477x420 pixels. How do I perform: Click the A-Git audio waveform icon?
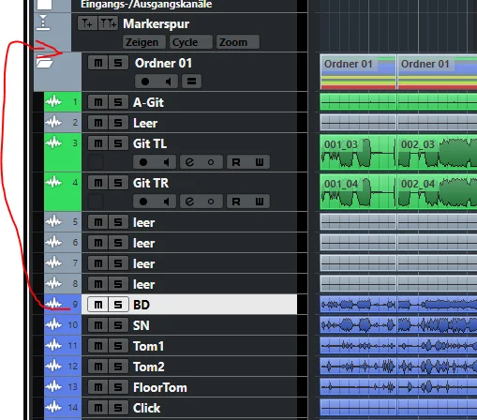pos(53,101)
